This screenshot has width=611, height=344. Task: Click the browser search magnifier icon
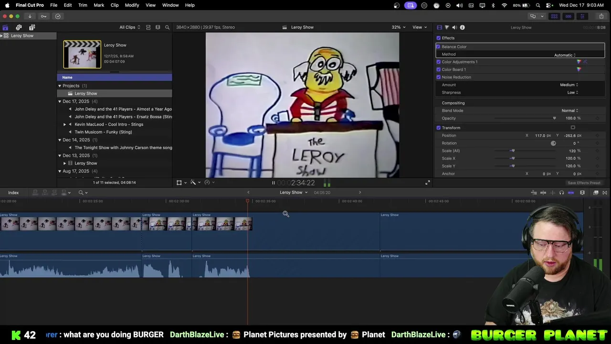(167, 27)
